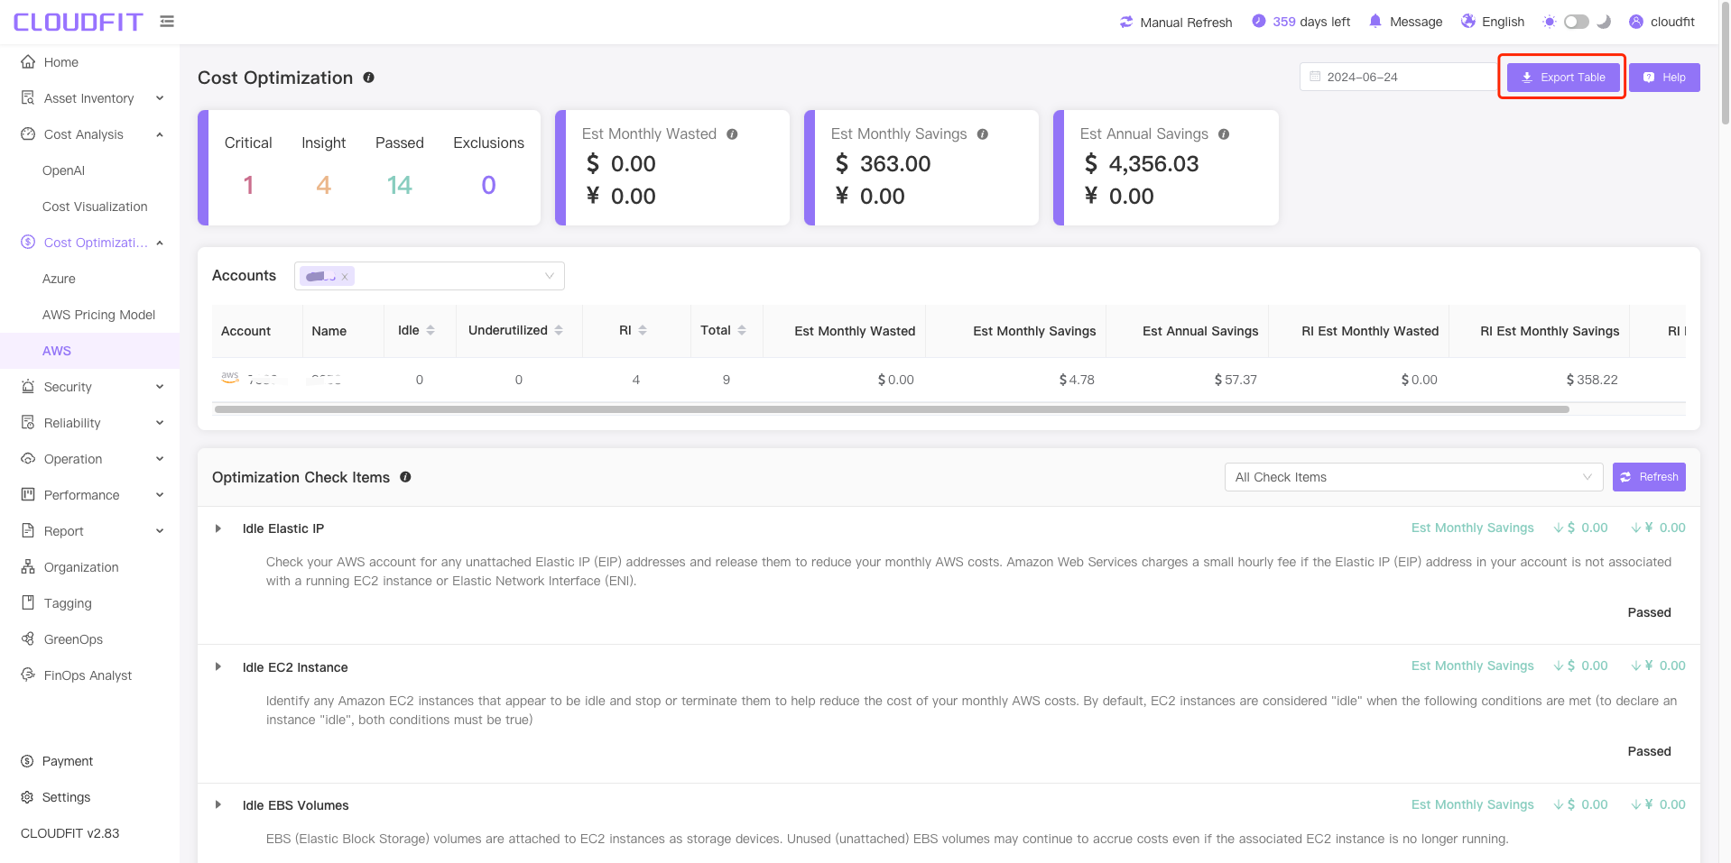Expand the Idle Elastic IP check item
Image resolution: width=1731 pixels, height=863 pixels.
pos(218,528)
